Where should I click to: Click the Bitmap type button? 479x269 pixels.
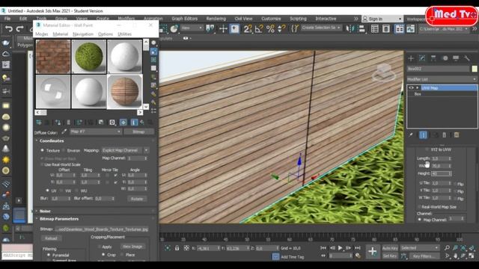(138, 132)
